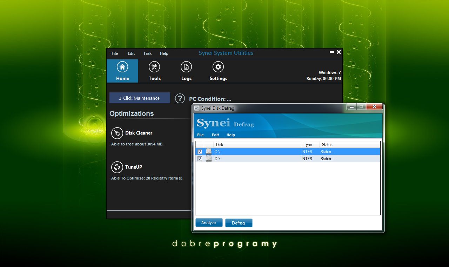
Task: Uncheck the C:\ drive checkbox
Action: [200, 151]
